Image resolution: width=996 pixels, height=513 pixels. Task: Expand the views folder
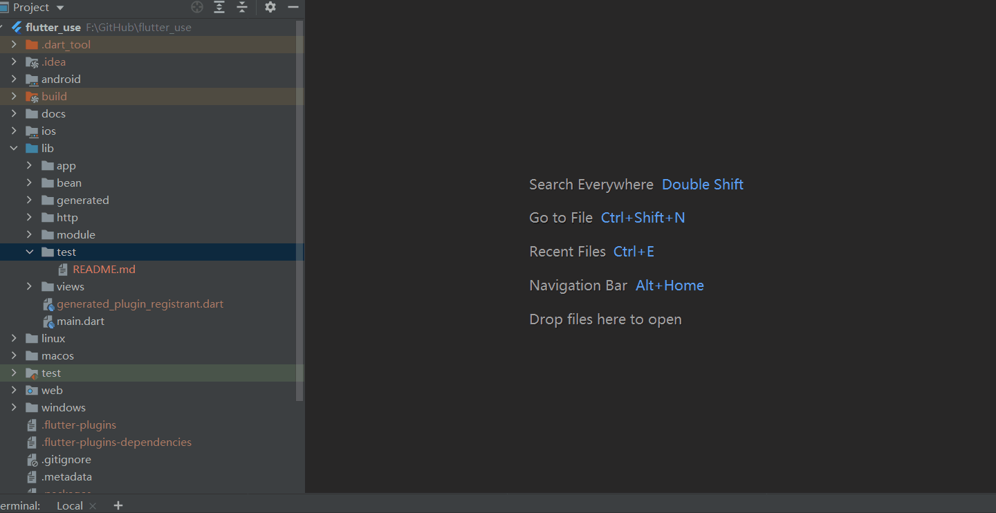tap(29, 286)
